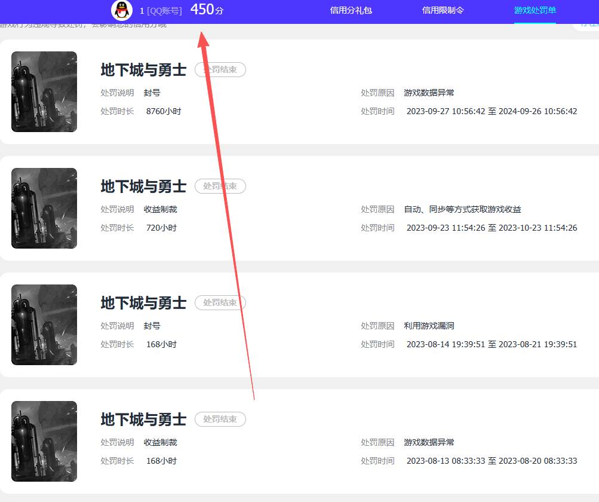Click the QQ penguin avatar icon
Image resolution: width=599 pixels, height=502 pixels.
click(122, 10)
